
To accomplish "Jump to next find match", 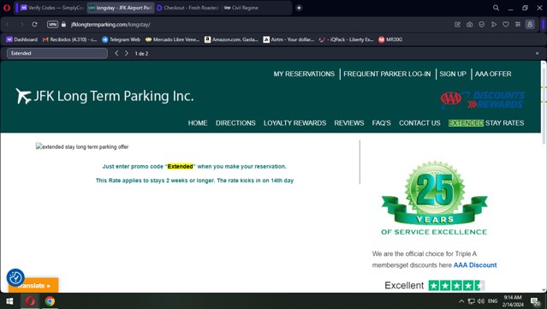I will (x=127, y=53).
